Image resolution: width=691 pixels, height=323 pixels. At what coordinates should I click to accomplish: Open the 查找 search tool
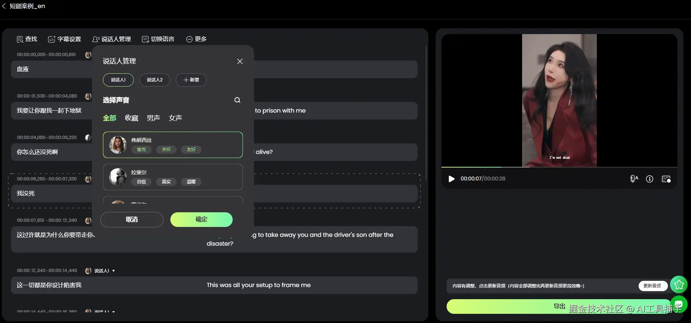pyautogui.click(x=27, y=39)
